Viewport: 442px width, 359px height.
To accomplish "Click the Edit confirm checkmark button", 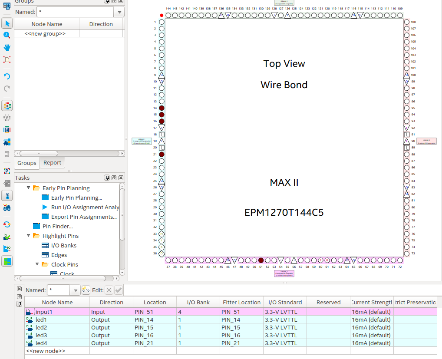I will point(119,290).
